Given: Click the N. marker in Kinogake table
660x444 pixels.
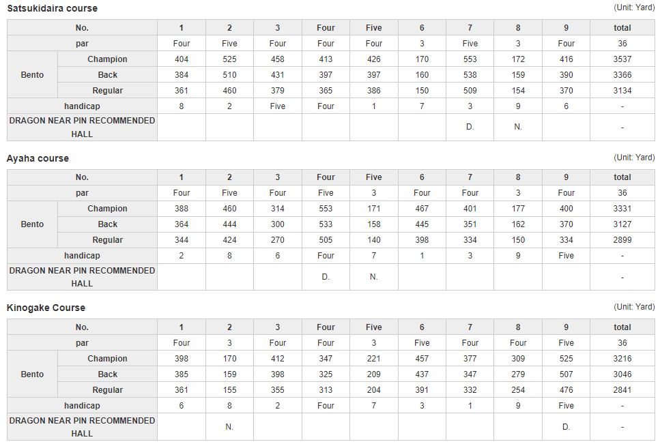Looking at the screenshot, I should point(229,427).
